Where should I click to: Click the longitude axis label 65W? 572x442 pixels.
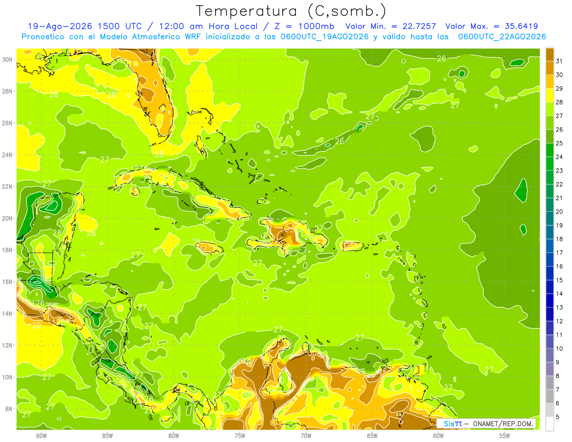pos(372,436)
